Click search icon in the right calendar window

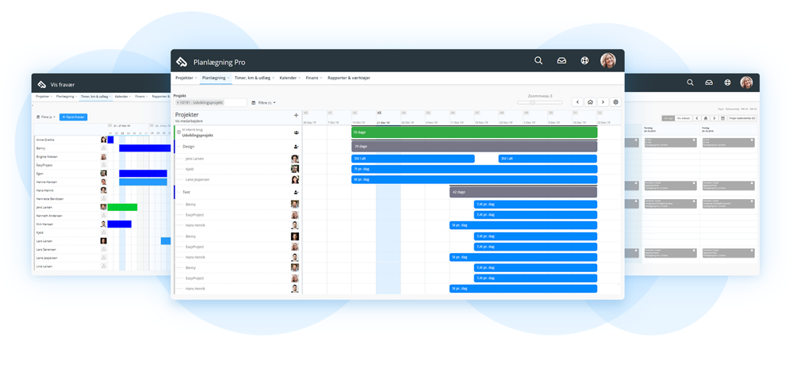coord(690,82)
